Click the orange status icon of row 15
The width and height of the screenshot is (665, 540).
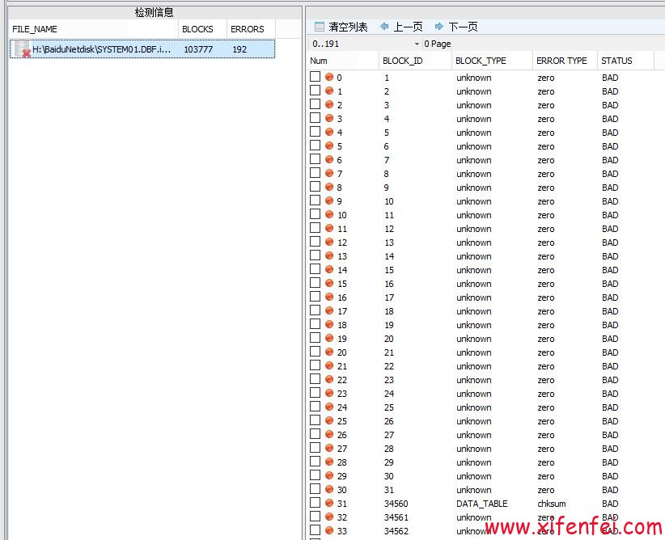[x=329, y=283]
